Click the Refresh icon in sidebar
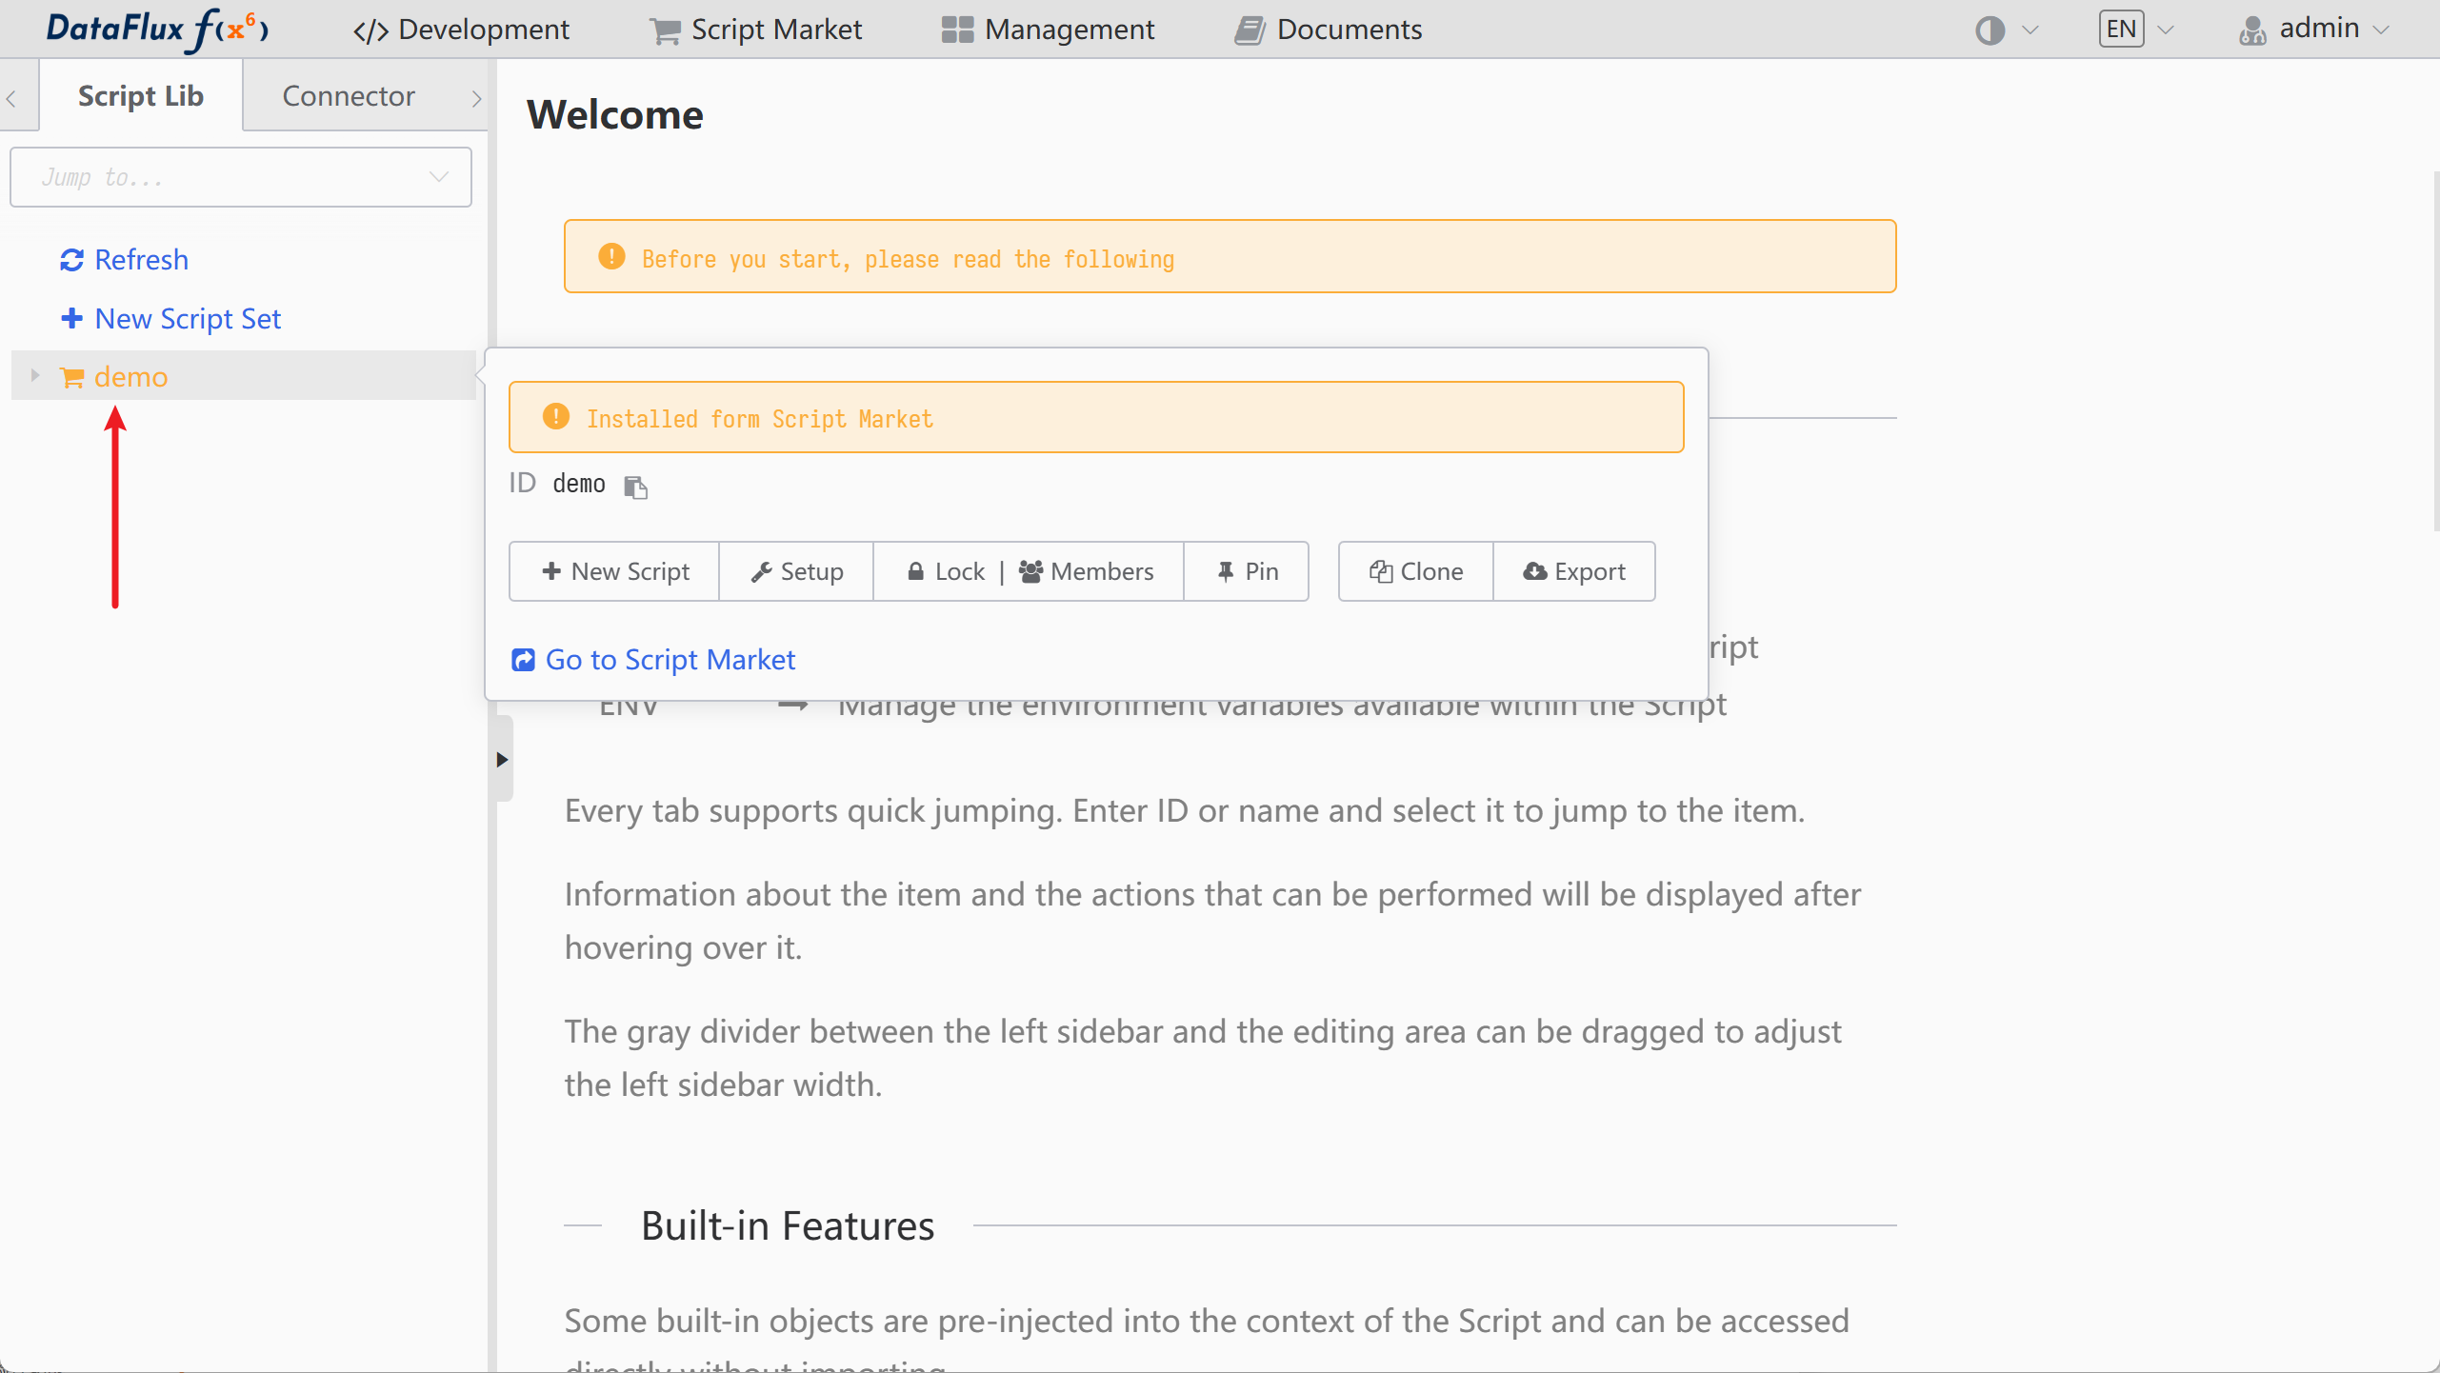Screen dimensions: 2440x1373 tap(71, 260)
